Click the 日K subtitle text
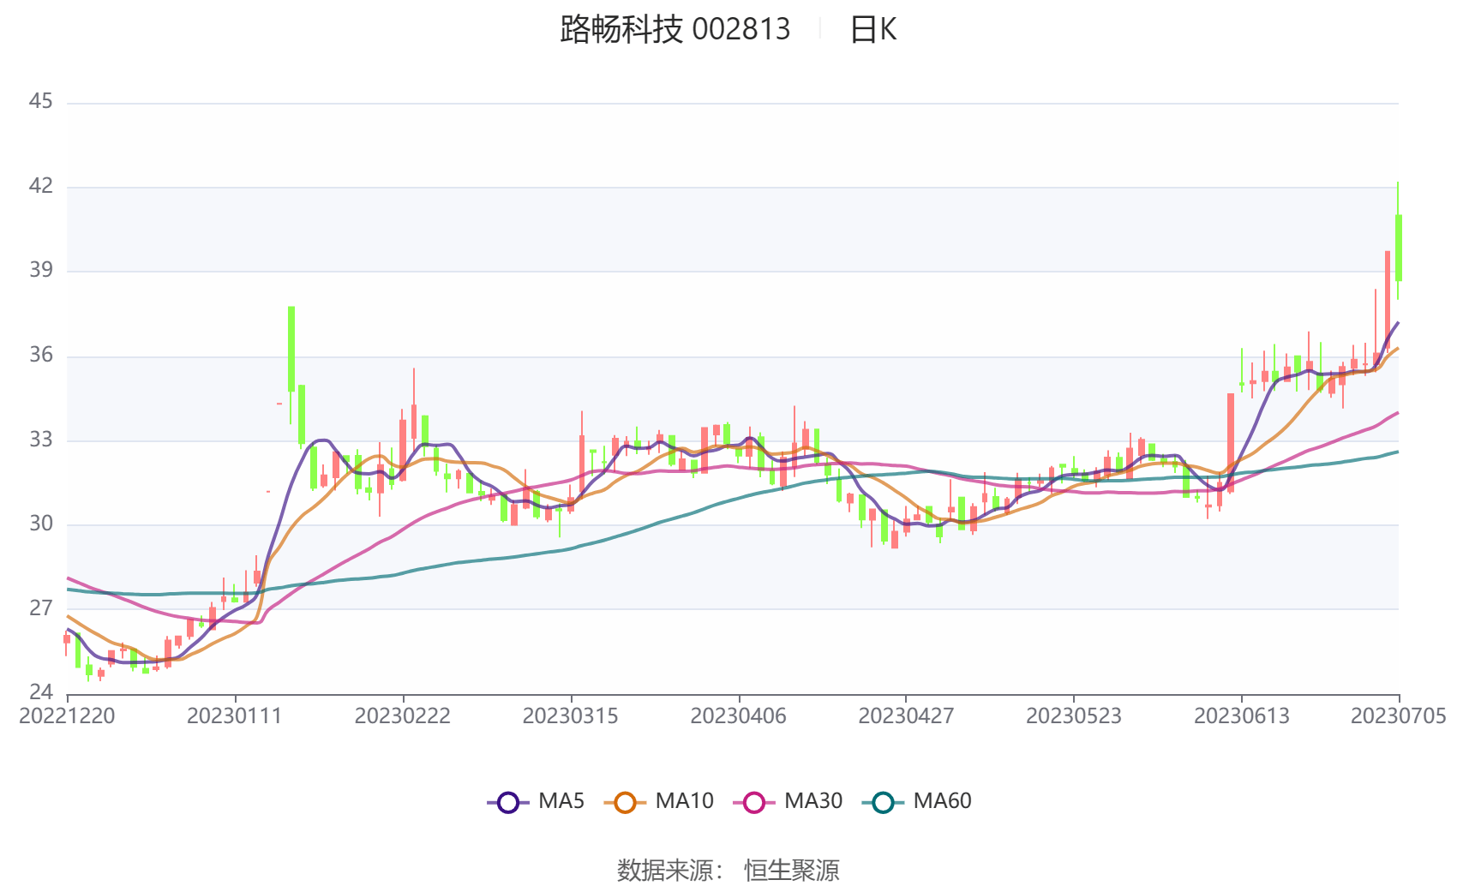This screenshot has width=1457, height=886. [x=872, y=30]
